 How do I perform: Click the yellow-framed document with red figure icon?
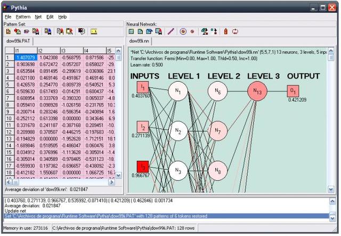point(69,32)
